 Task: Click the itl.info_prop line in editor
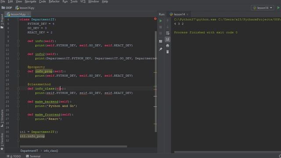(x=32, y=136)
